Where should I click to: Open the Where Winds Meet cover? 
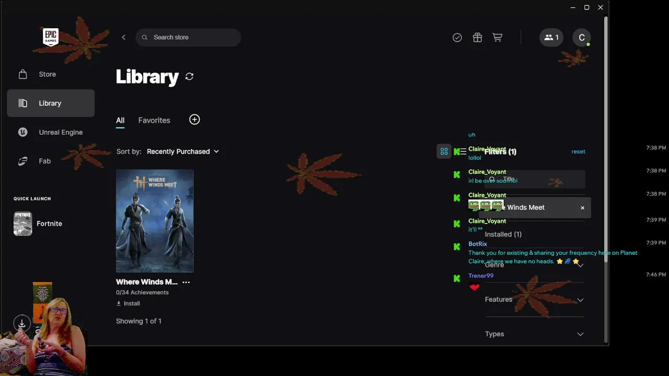155,221
